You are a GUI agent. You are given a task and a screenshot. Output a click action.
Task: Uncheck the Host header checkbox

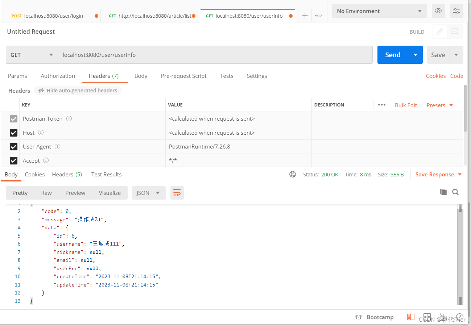(x=13, y=133)
